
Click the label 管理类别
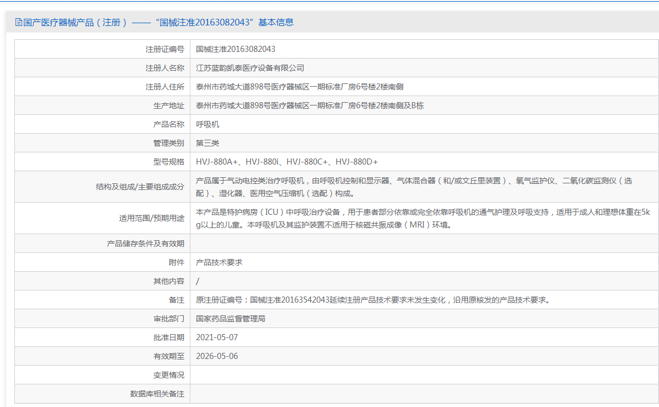pyautogui.click(x=168, y=144)
